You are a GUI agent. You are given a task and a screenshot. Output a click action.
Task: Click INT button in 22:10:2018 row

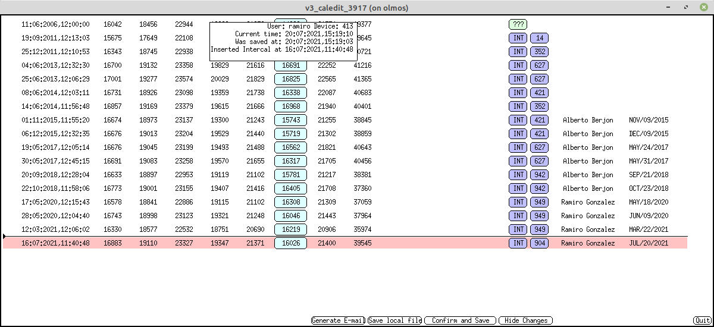tap(518, 188)
